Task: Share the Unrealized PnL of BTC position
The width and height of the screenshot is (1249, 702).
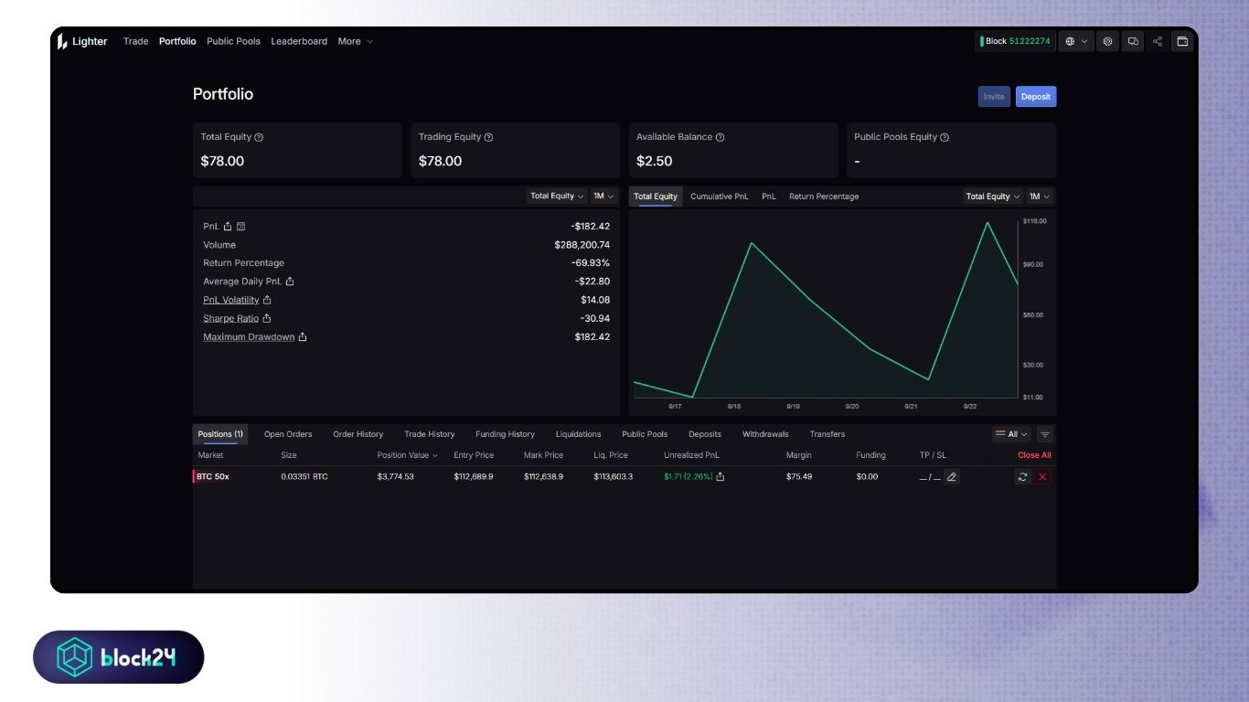Action: point(721,476)
